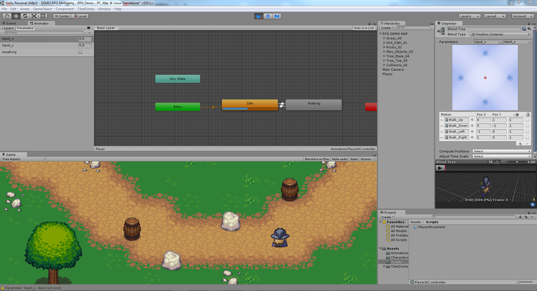Image resolution: width=537 pixels, height=291 pixels.
Task: Open the Blend Type dropdown
Action: pos(500,34)
